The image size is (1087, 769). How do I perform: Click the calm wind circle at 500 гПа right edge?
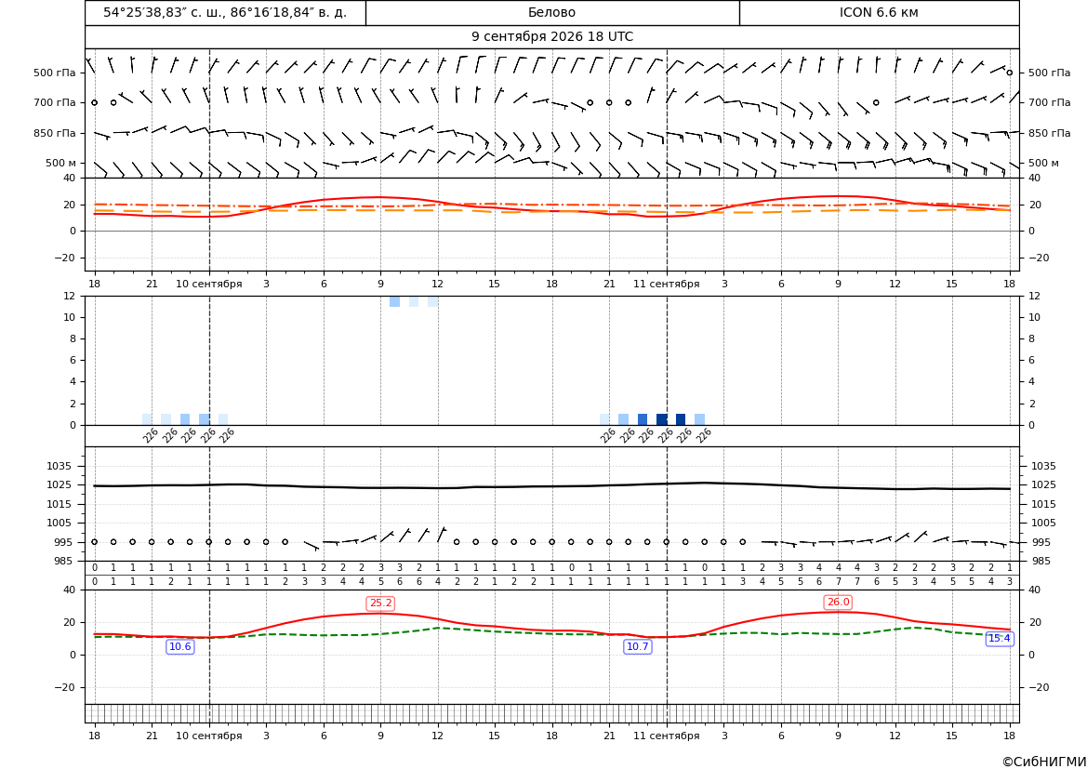[1010, 73]
